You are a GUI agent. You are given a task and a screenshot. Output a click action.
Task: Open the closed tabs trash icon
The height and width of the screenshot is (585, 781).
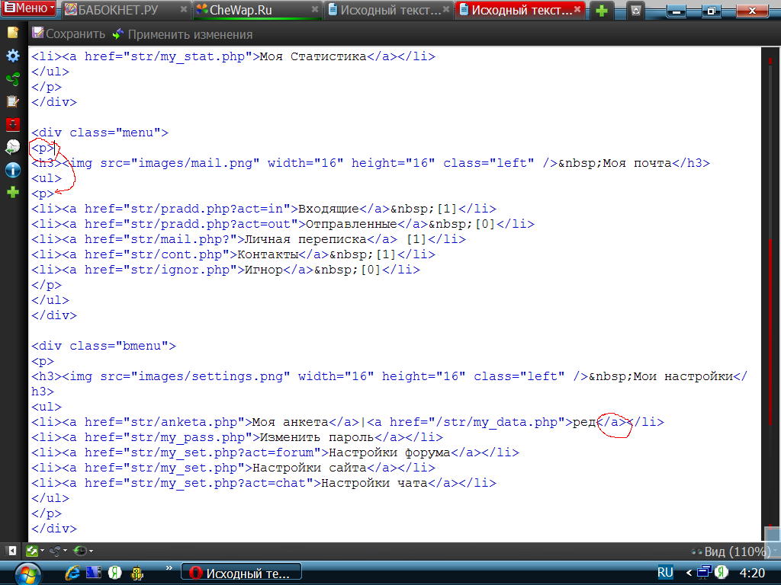[635, 11]
